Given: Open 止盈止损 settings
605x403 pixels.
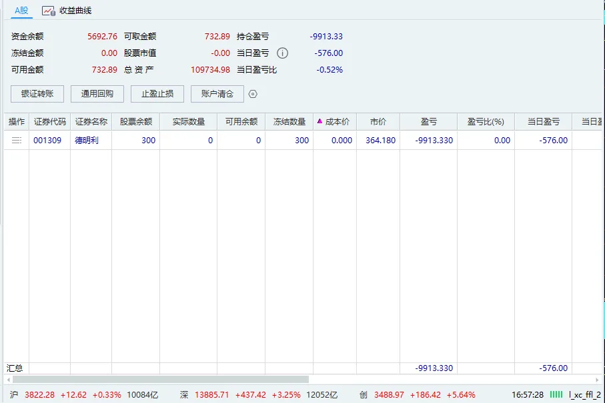Looking at the screenshot, I should point(157,94).
